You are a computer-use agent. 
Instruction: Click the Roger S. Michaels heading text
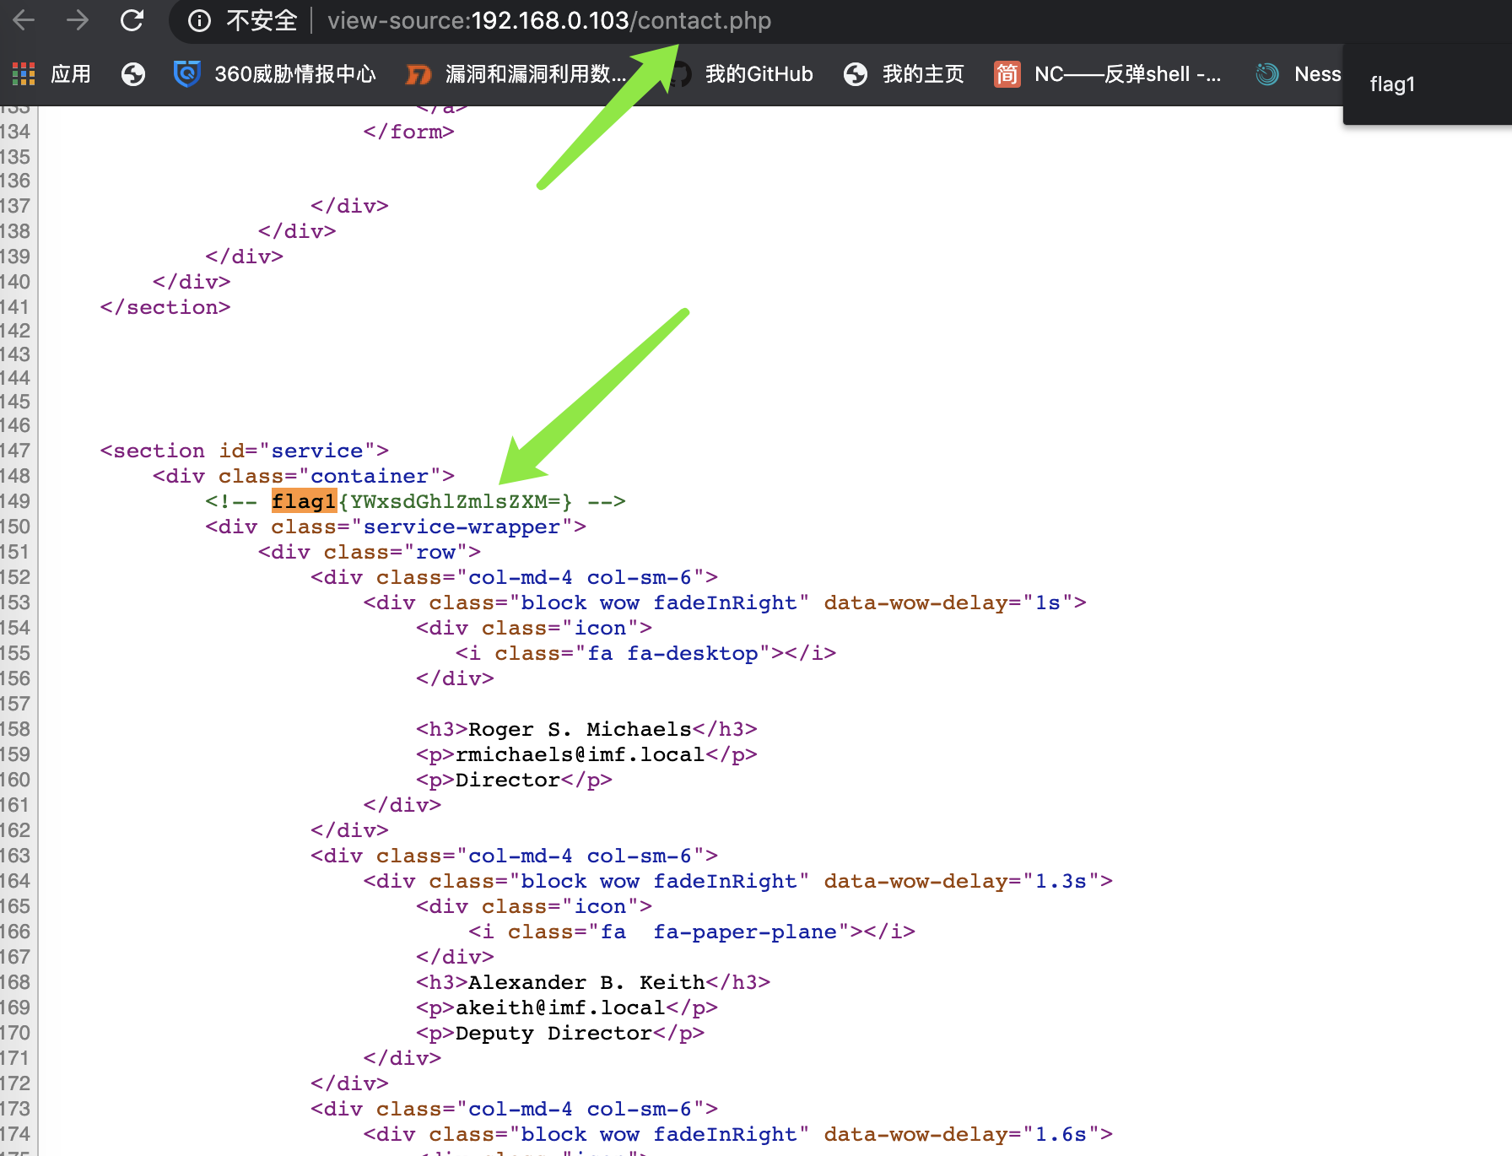[580, 729]
